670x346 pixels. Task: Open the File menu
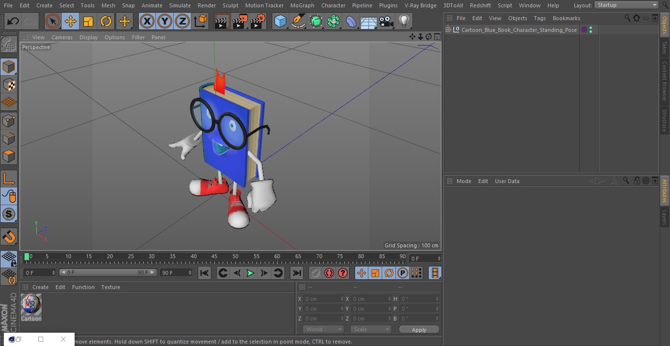click(x=8, y=5)
